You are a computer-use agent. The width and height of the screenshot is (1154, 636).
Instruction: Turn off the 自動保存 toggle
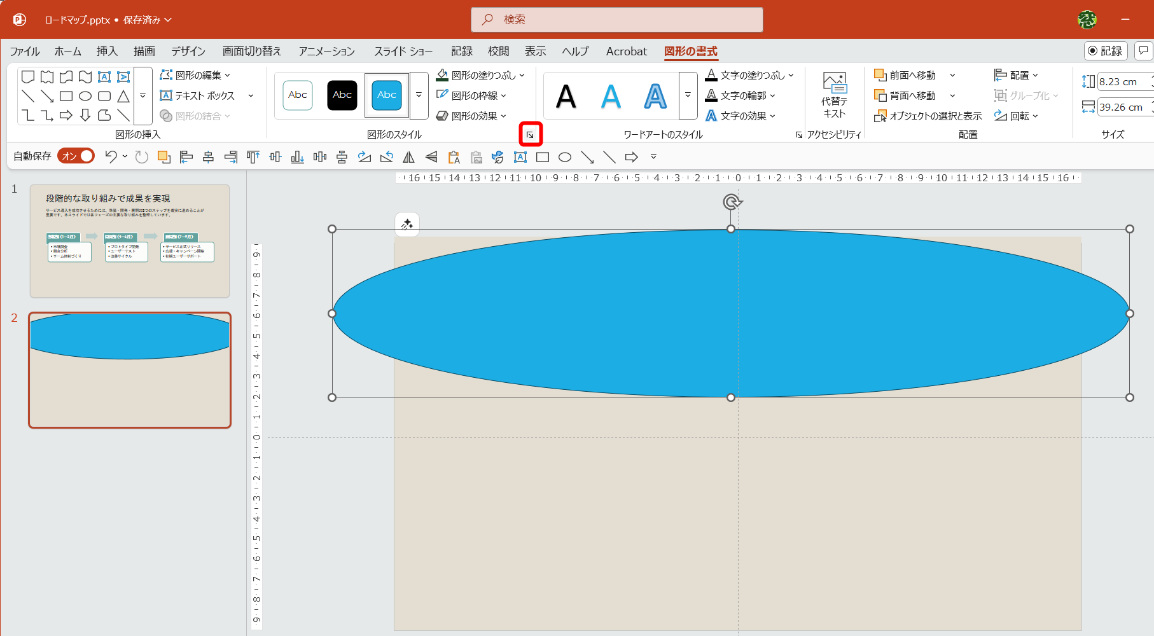[76, 156]
